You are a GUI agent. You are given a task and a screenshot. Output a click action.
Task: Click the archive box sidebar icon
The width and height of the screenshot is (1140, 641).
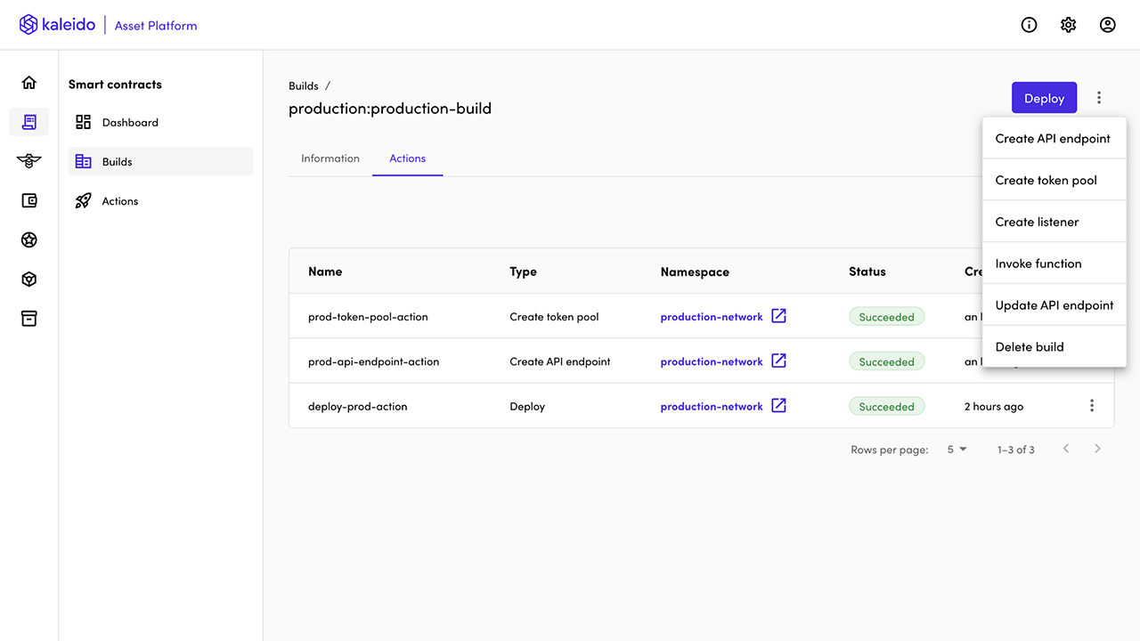[x=29, y=319]
